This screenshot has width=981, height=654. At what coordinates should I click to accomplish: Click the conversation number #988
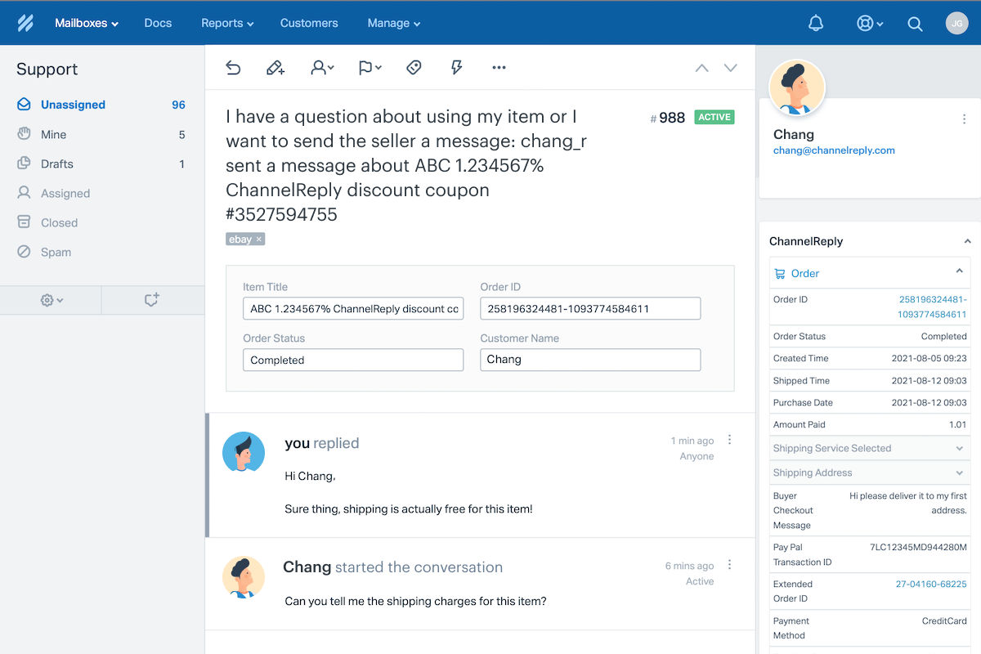tap(668, 118)
